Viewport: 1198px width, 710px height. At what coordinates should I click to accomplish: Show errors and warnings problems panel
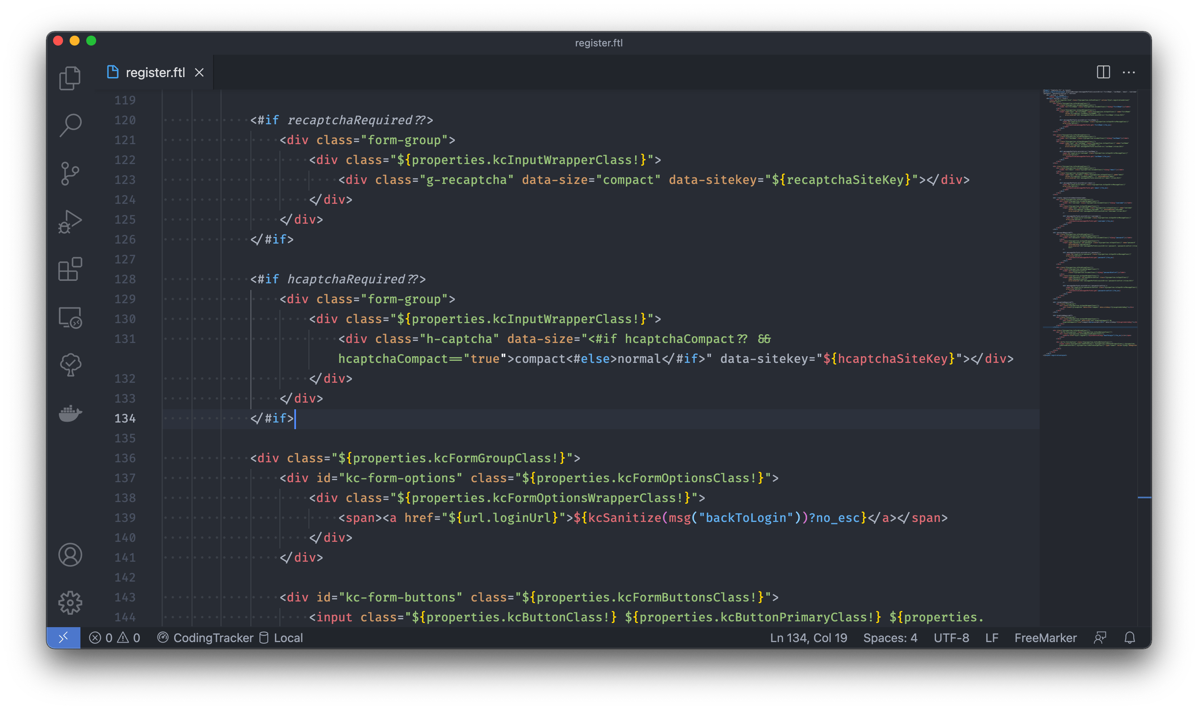pyautogui.click(x=115, y=638)
